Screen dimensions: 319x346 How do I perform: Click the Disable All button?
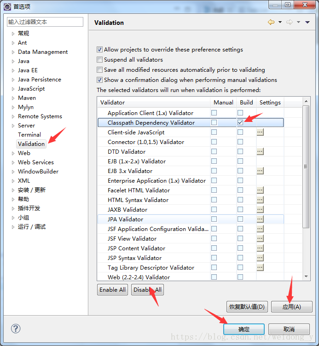[147, 289]
